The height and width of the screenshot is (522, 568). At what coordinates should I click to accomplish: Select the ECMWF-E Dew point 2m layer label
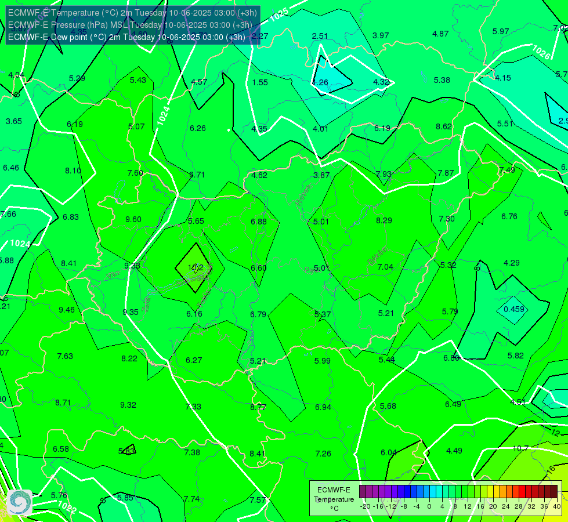[x=126, y=37]
